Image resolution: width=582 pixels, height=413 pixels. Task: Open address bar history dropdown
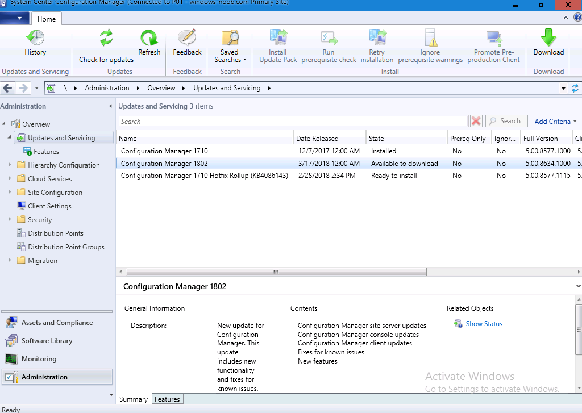[563, 88]
